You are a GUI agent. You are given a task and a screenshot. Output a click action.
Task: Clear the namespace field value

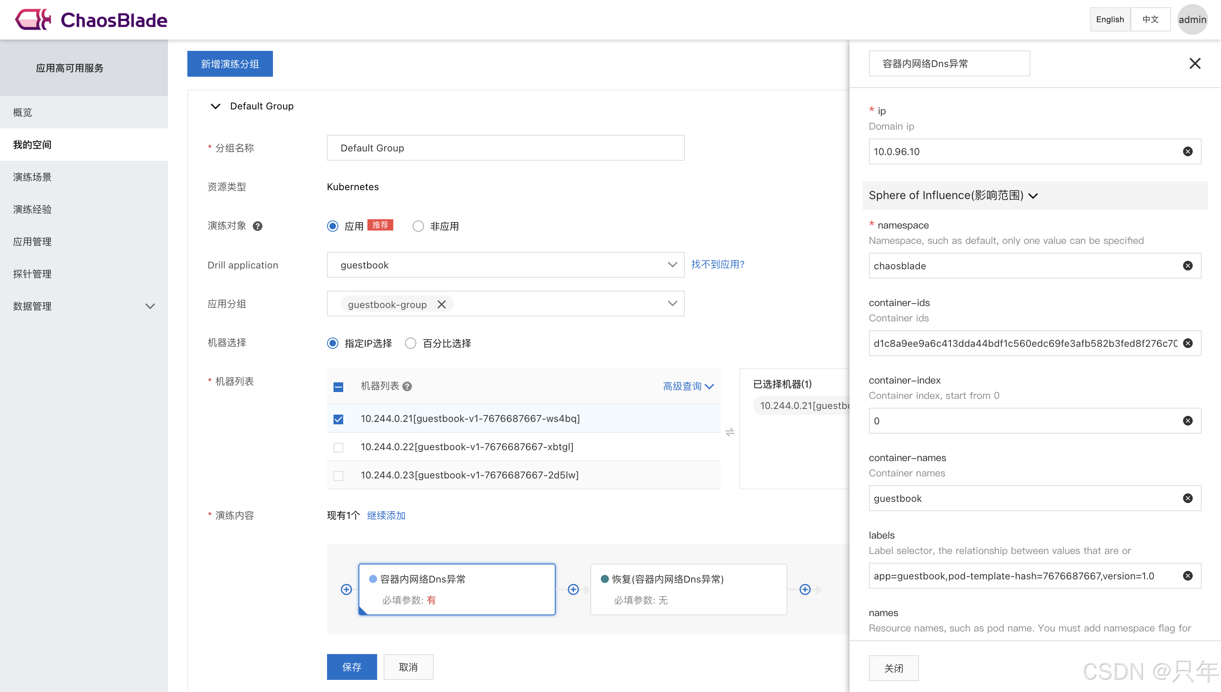pos(1187,266)
